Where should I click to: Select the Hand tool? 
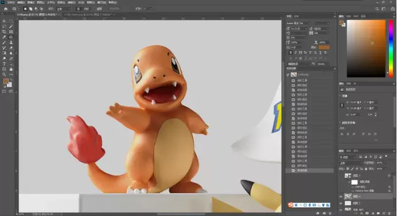(x=11, y=69)
